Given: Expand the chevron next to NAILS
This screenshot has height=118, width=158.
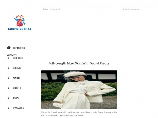Looking at the screenshot, I should 9,78.
